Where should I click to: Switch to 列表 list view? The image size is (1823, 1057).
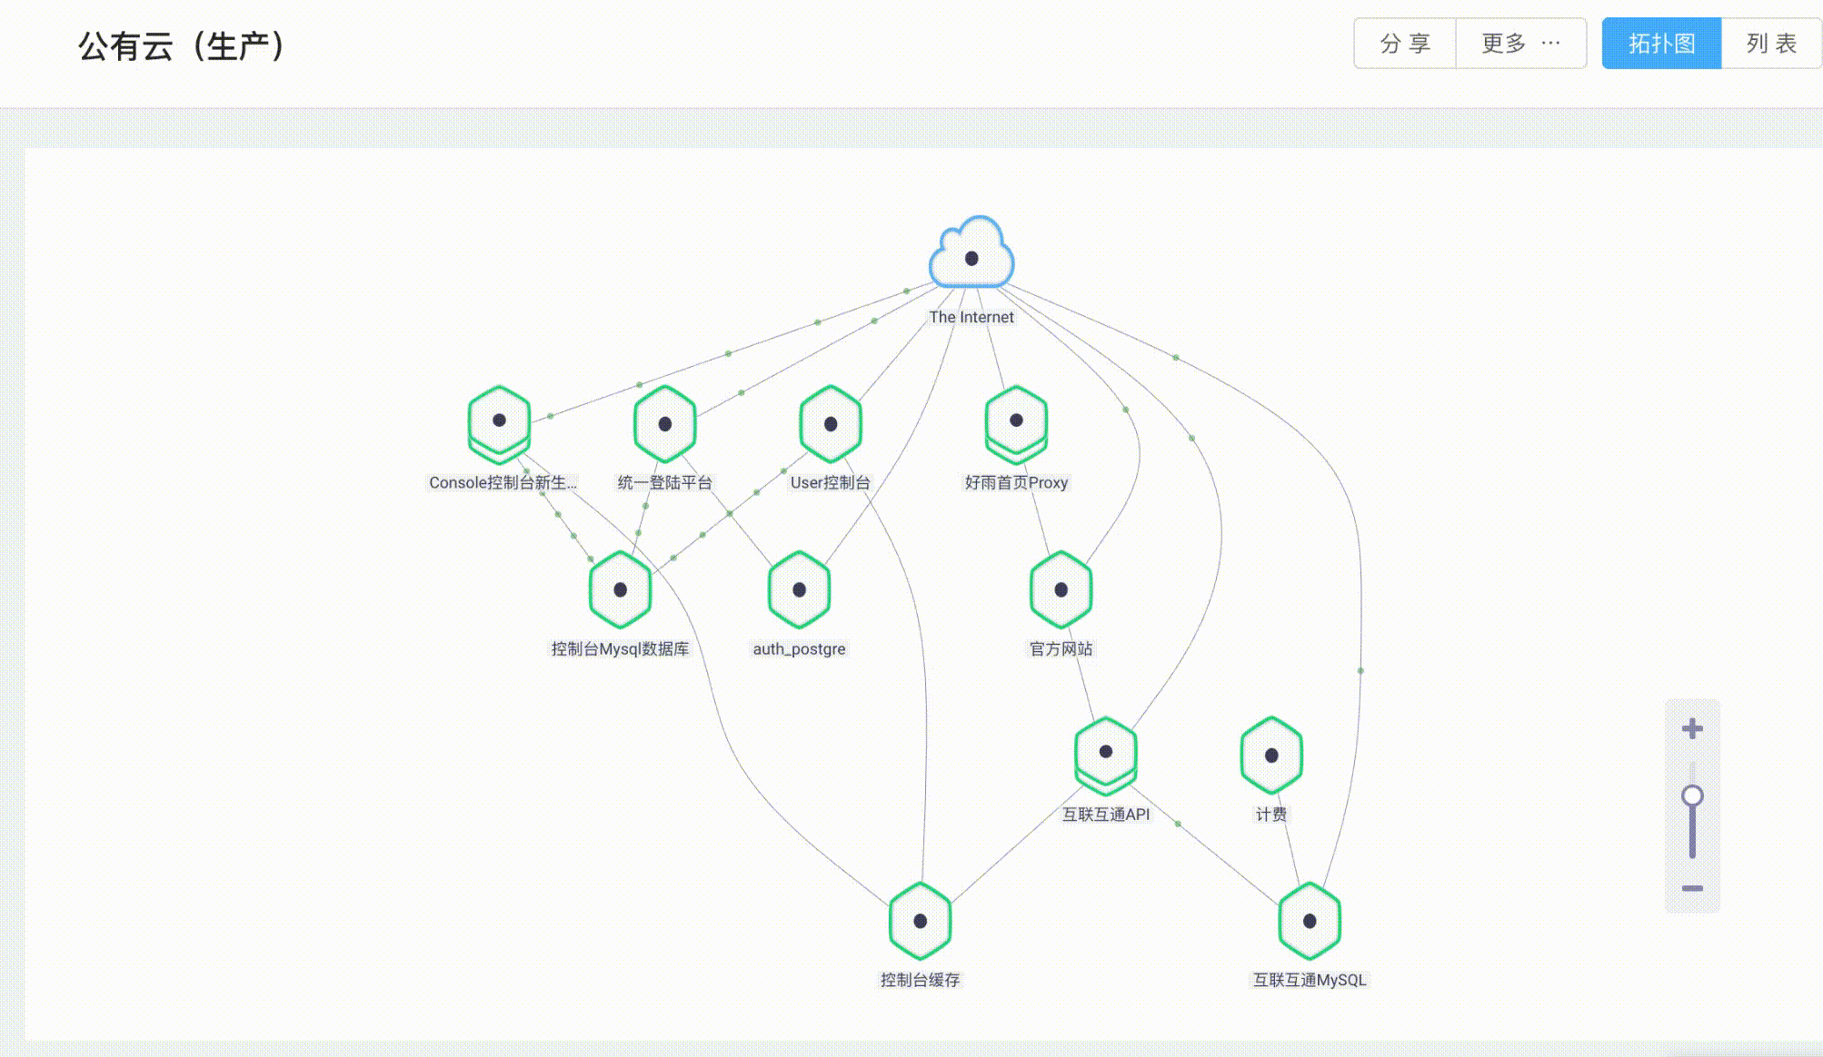(1770, 43)
